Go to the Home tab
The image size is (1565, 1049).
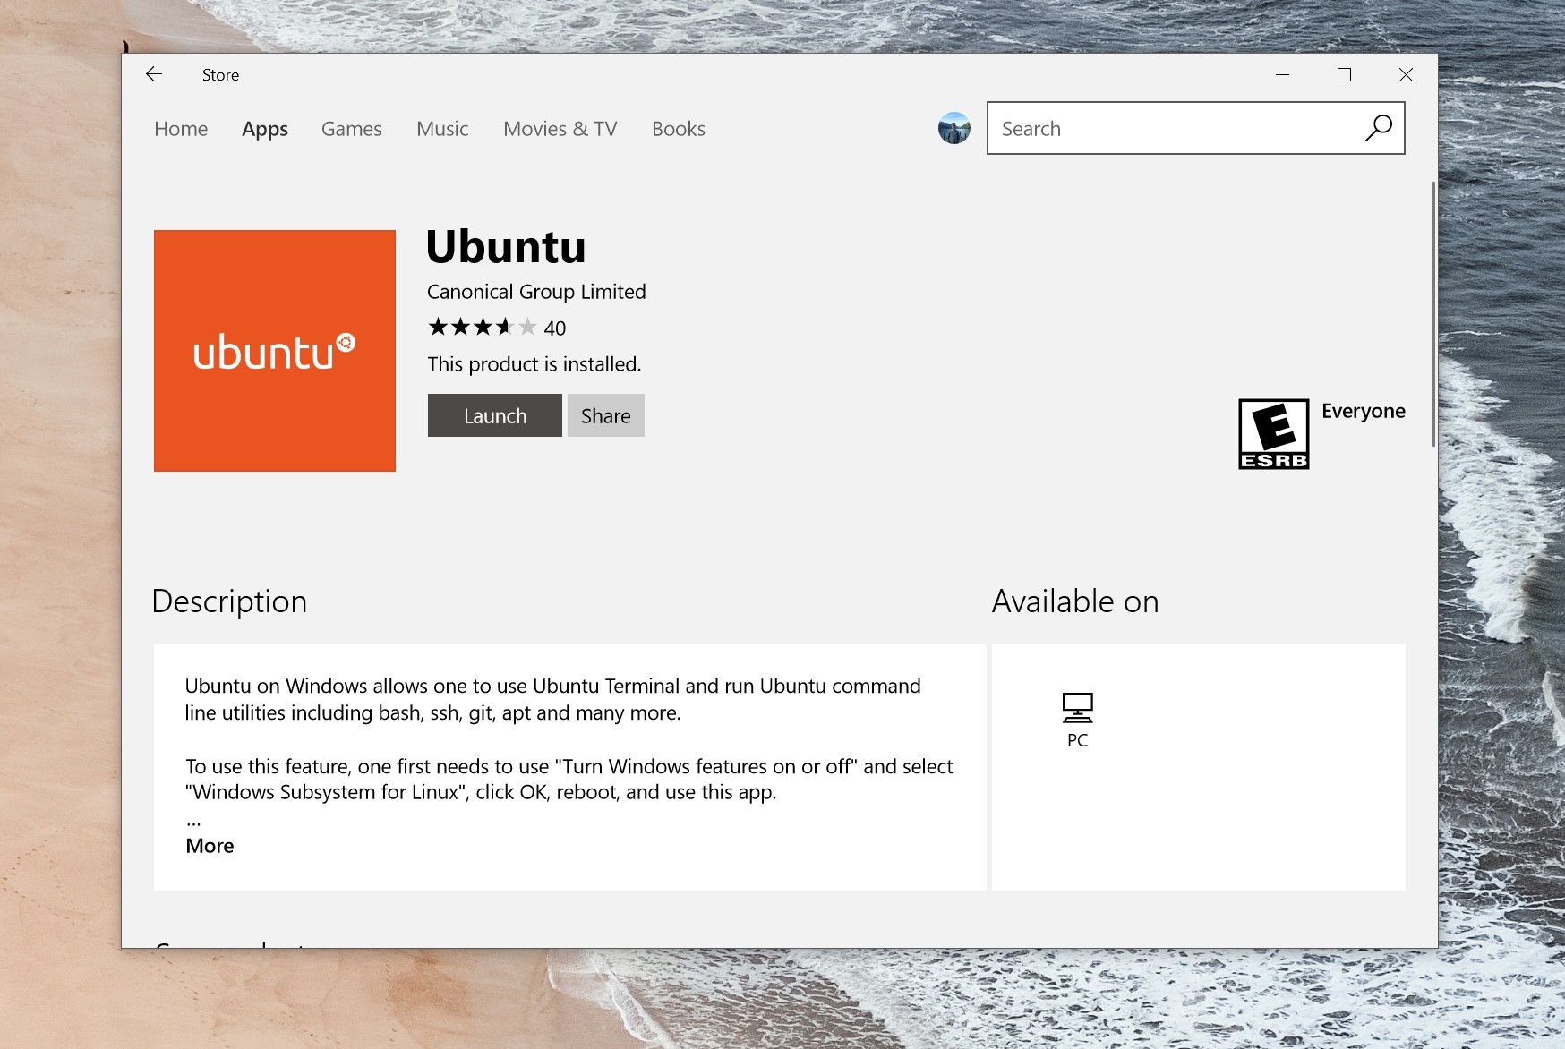pyautogui.click(x=181, y=129)
